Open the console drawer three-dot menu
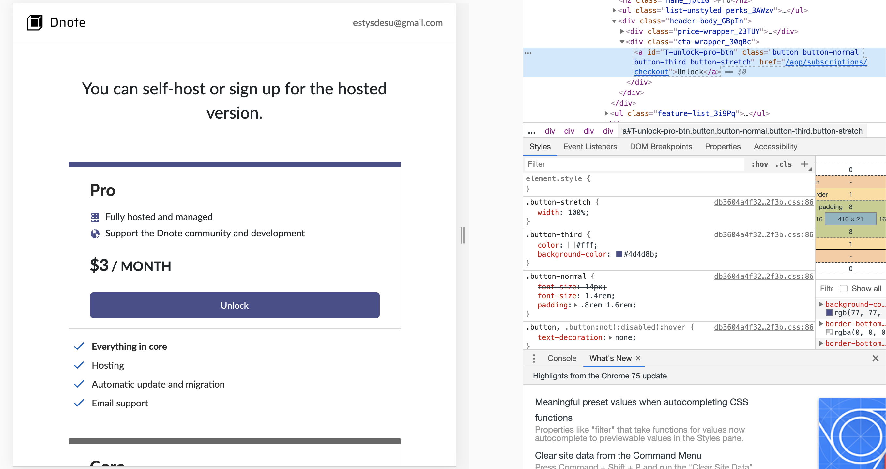This screenshot has width=886, height=469. point(534,358)
